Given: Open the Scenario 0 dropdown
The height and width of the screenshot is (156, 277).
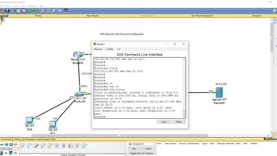Looking at the screenshot, I should [x=144, y=144].
